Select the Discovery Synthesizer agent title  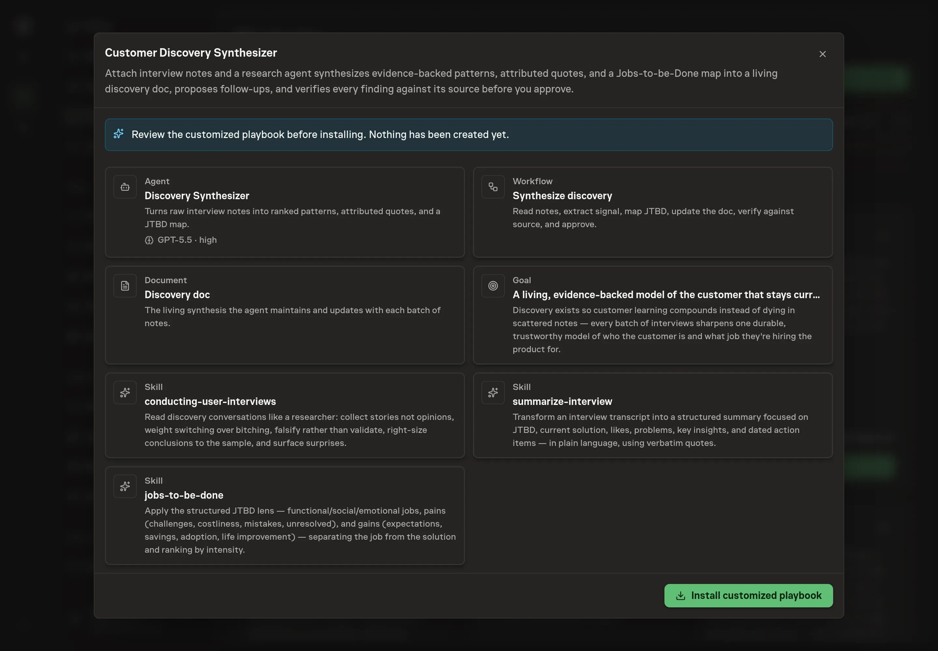pos(197,196)
